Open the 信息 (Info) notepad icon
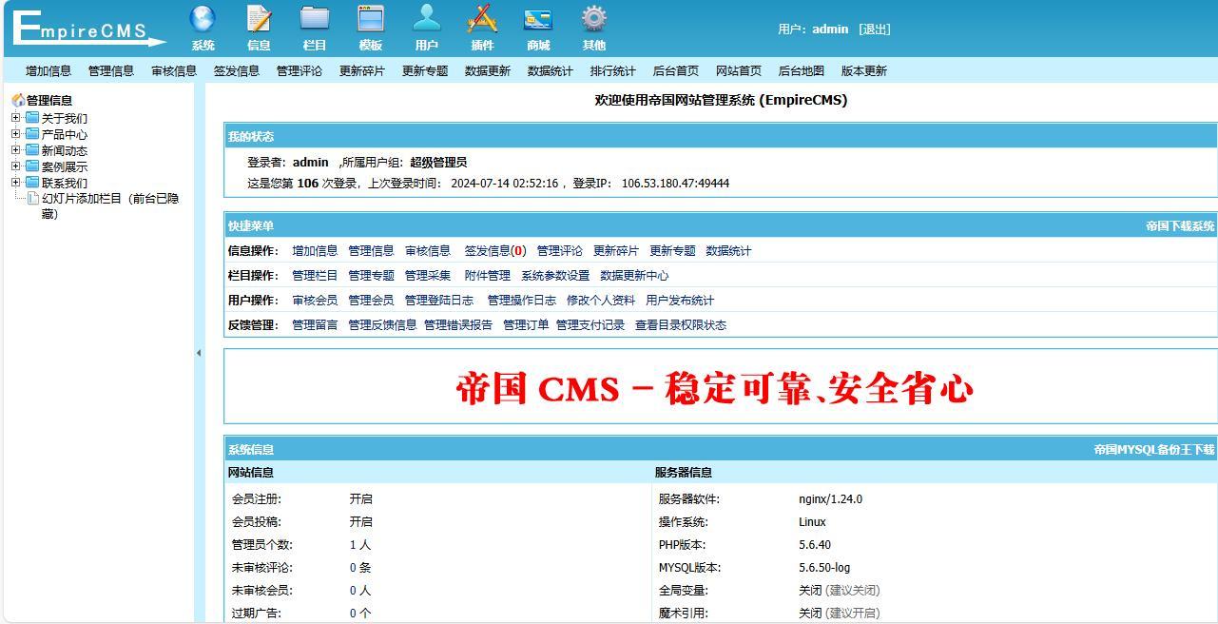 tap(259, 19)
